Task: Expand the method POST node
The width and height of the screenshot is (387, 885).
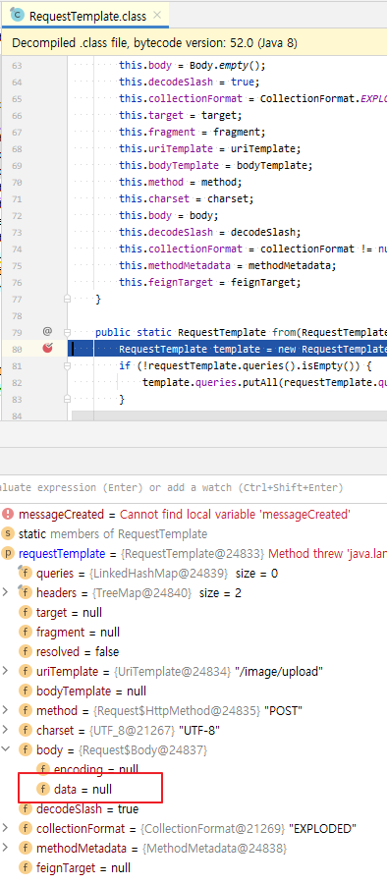Action: click(x=6, y=710)
